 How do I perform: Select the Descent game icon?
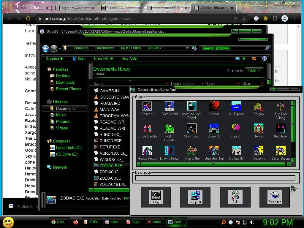(x=147, y=106)
